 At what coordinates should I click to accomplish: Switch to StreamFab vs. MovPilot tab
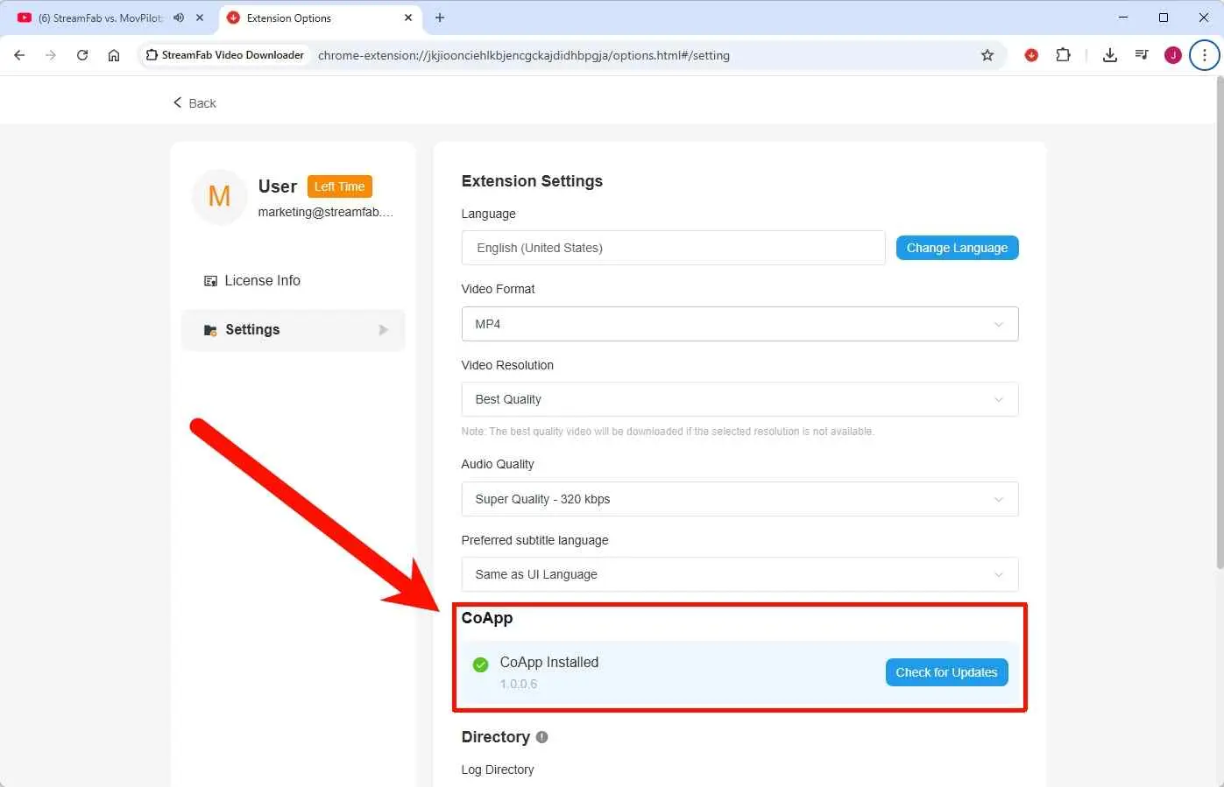tap(101, 18)
